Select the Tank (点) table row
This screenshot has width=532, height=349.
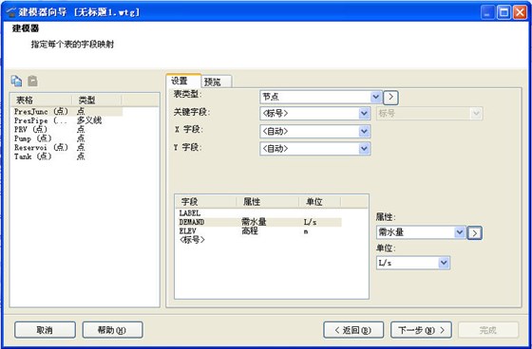66,156
